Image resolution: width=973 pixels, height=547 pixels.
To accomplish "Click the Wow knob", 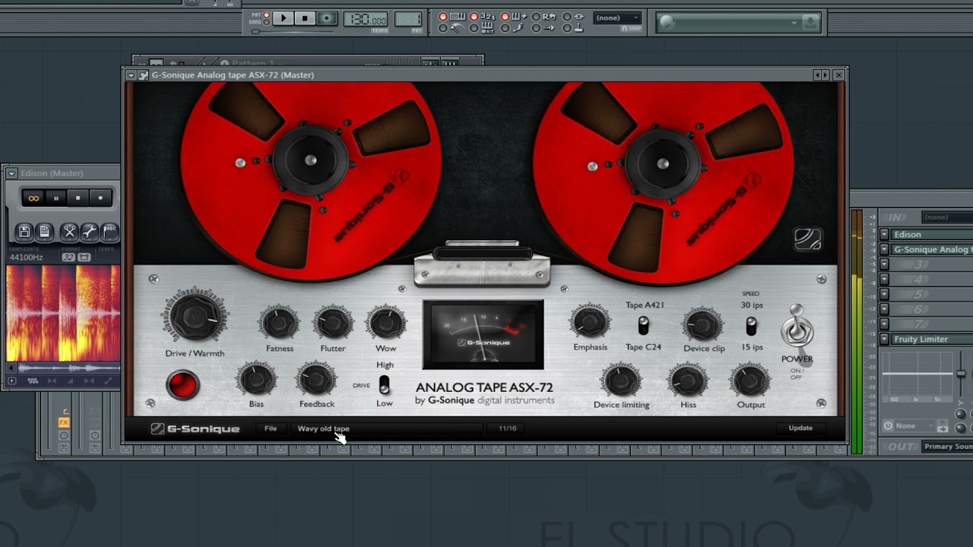I will pyautogui.click(x=386, y=324).
